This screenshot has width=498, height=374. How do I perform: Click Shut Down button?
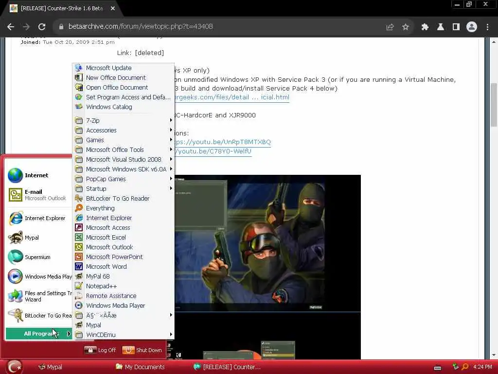click(x=142, y=350)
